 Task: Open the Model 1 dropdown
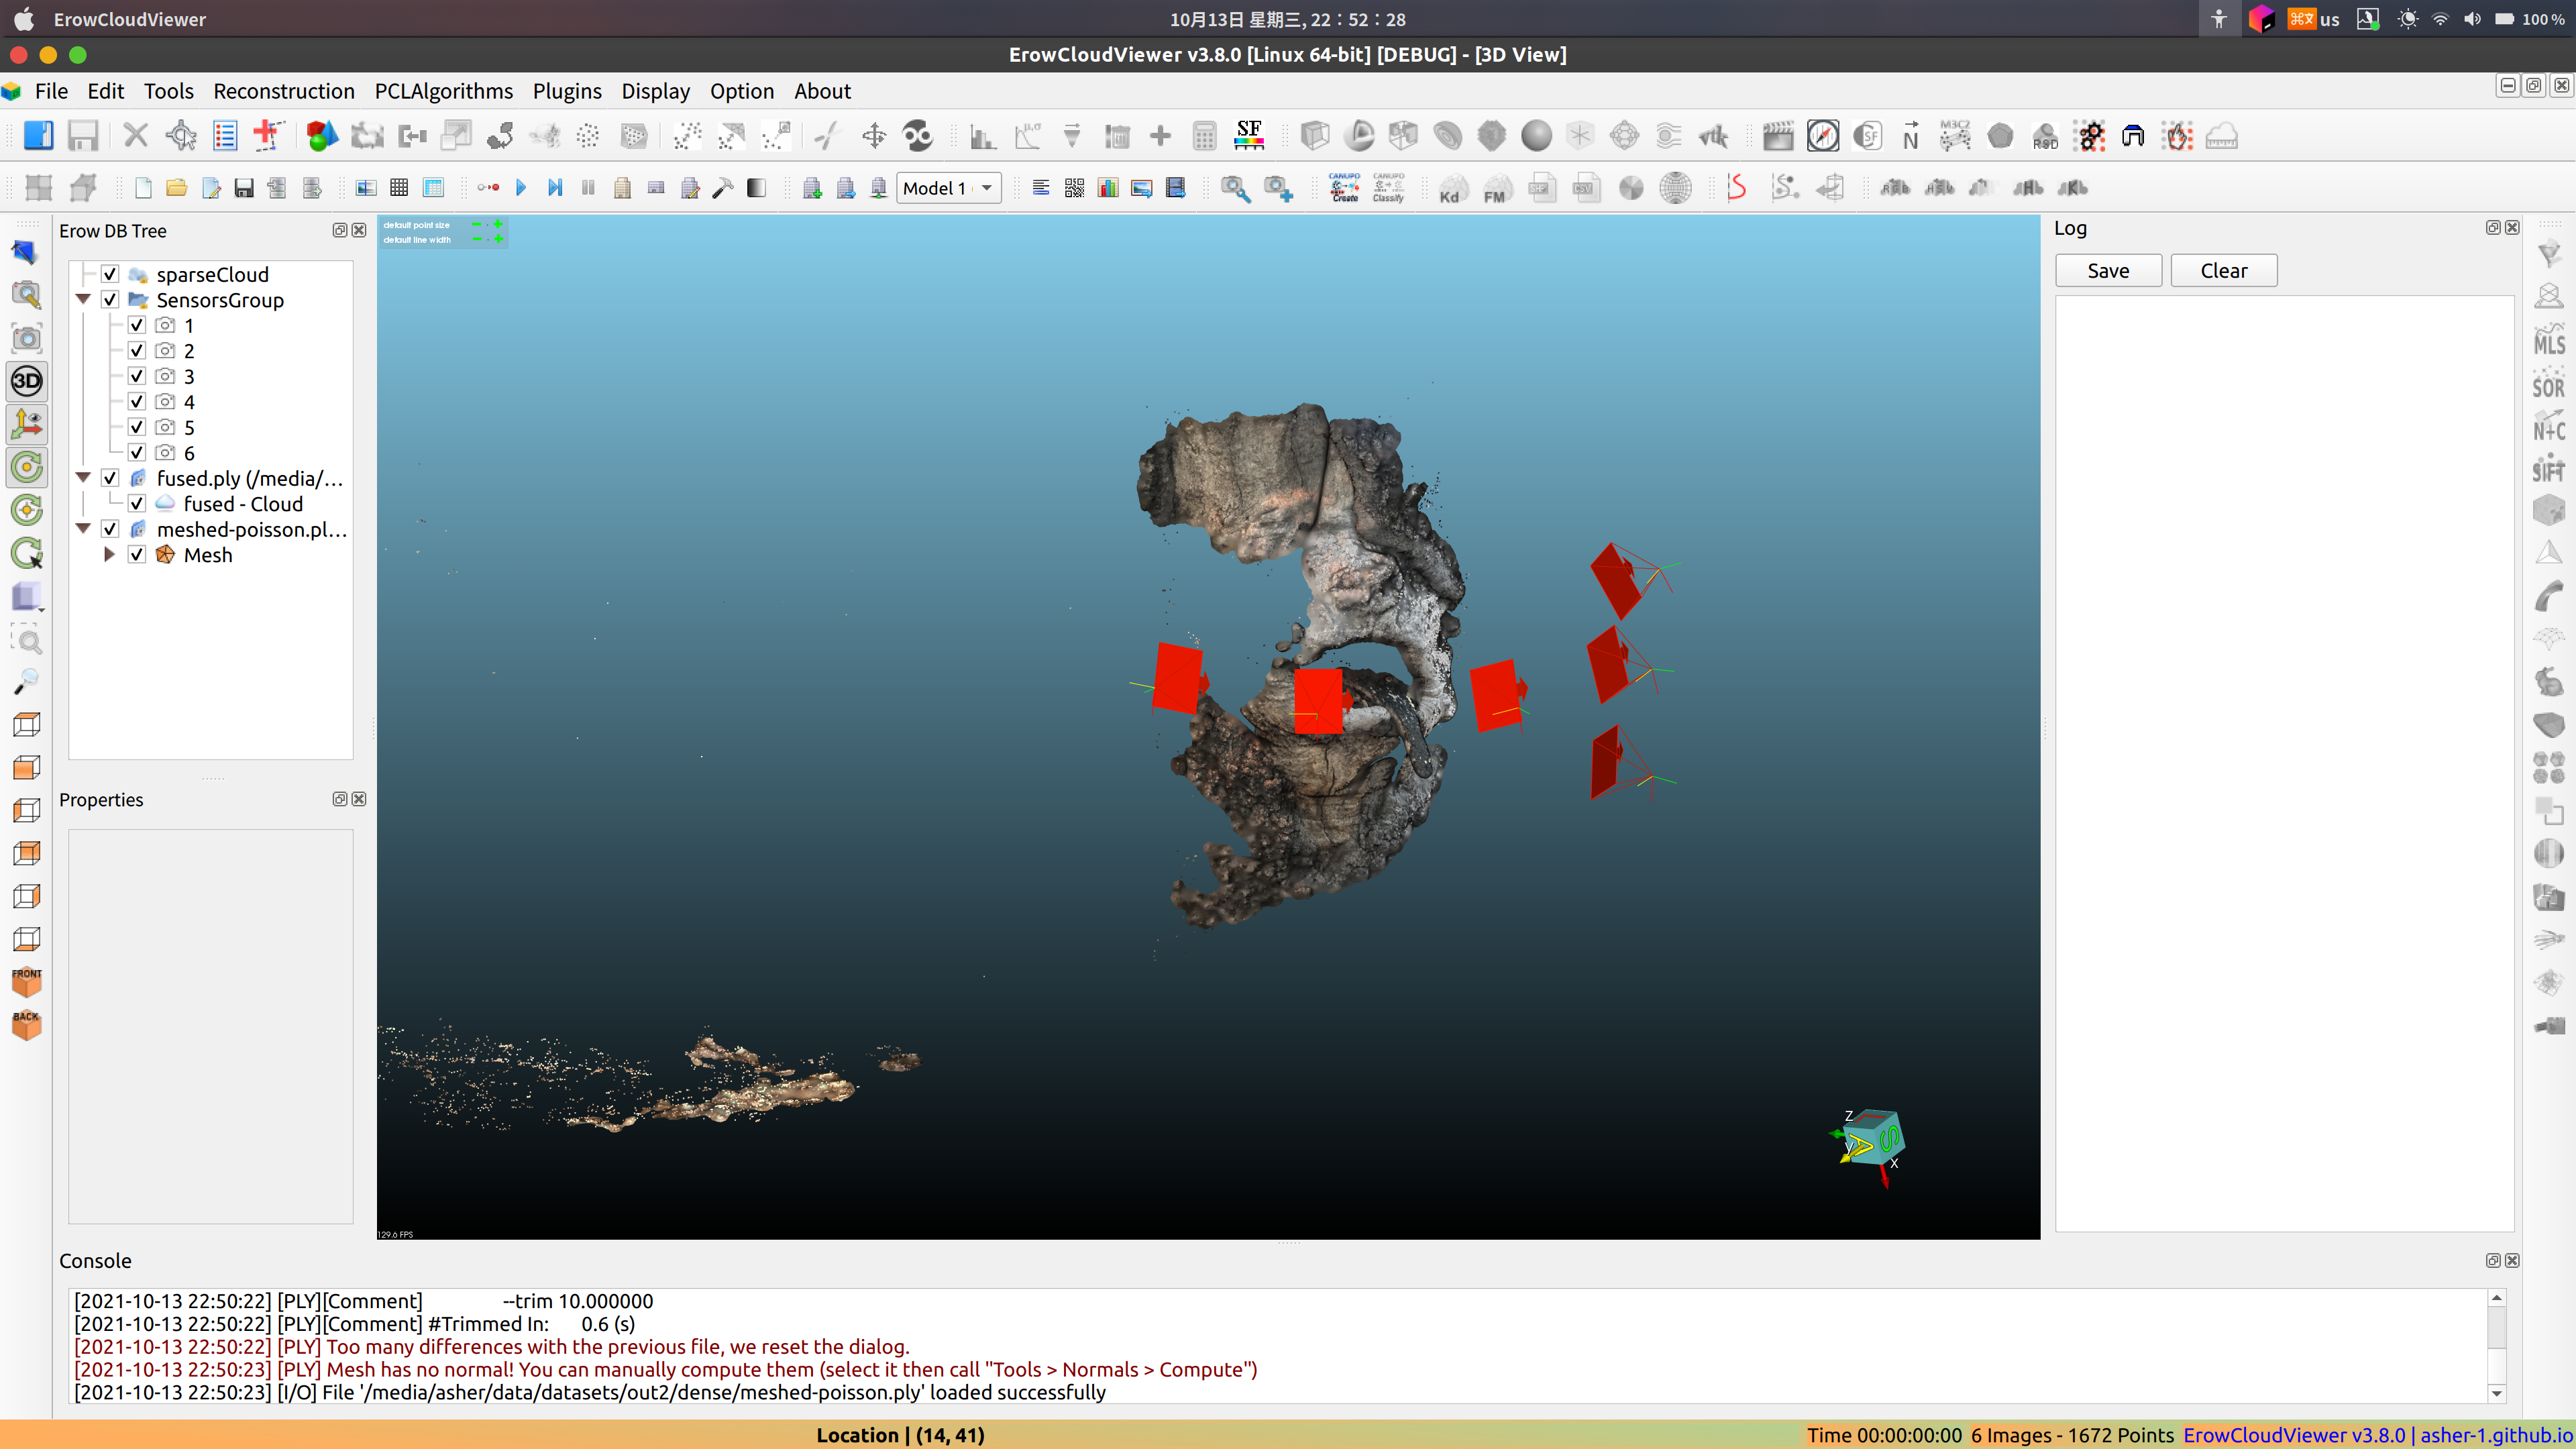click(948, 188)
